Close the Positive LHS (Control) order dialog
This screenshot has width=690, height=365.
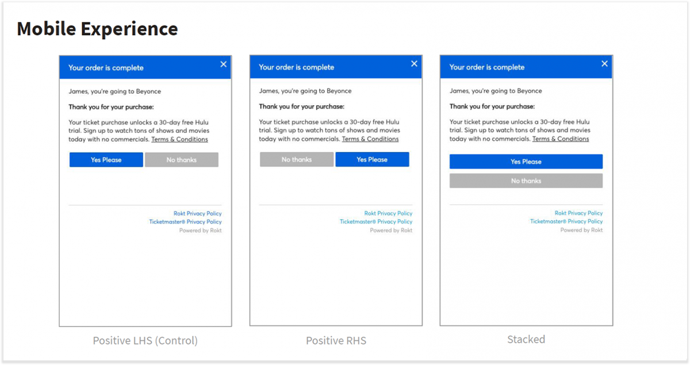[224, 64]
